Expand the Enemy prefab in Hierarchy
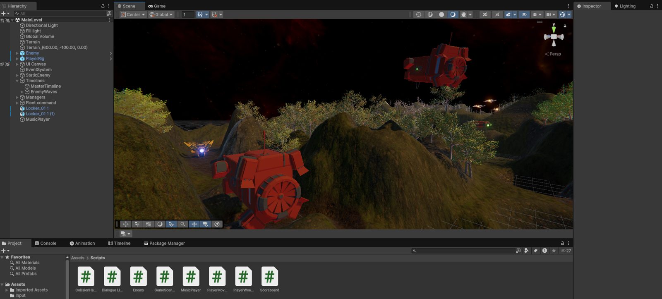 coord(17,53)
